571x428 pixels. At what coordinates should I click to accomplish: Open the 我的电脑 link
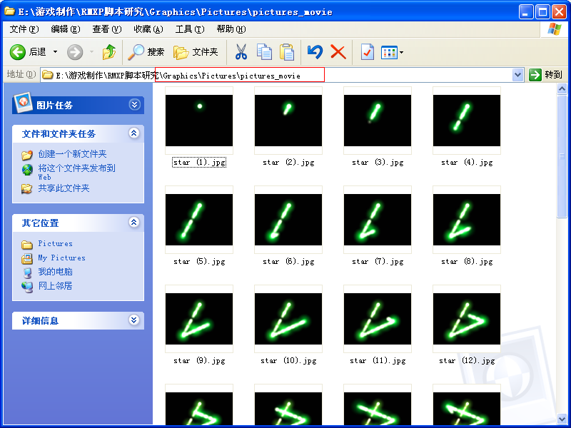point(55,272)
